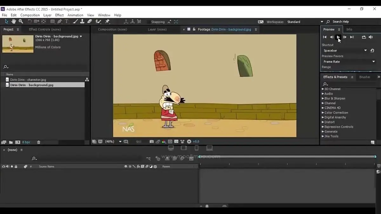Select the Brush tool
Image resolution: width=381 pixels, height=214 pixels.
pyautogui.click(x=75, y=22)
